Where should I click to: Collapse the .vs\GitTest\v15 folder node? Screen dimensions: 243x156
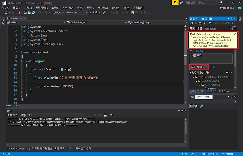197,81
